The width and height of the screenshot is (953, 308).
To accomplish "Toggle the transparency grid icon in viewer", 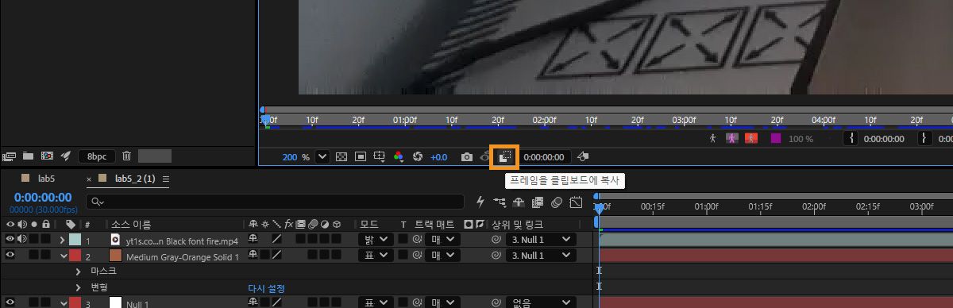I will point(341,157).
